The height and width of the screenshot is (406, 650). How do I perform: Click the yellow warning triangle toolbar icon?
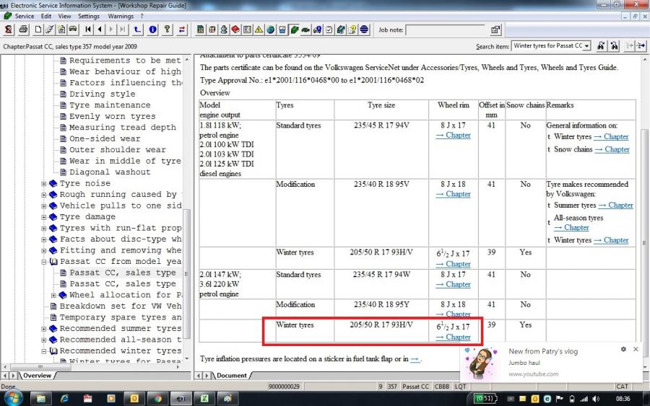pos(259,30)
